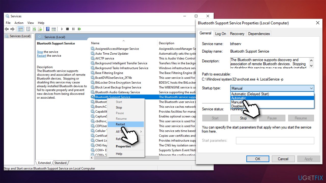Image resolution: width=326 pixels, height=183 pixels.
Task: Select the BcastDVRUserService_2f74b row
Action: pyautogui.click(x=143, y=78)
